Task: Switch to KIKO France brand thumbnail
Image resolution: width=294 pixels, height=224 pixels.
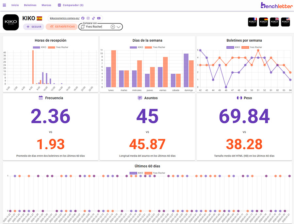Action: pos(253,22)
